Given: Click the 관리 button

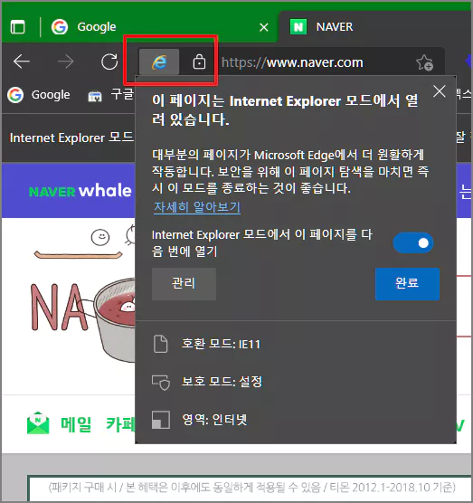Looking at the screenshot, I should coord(184,283).
